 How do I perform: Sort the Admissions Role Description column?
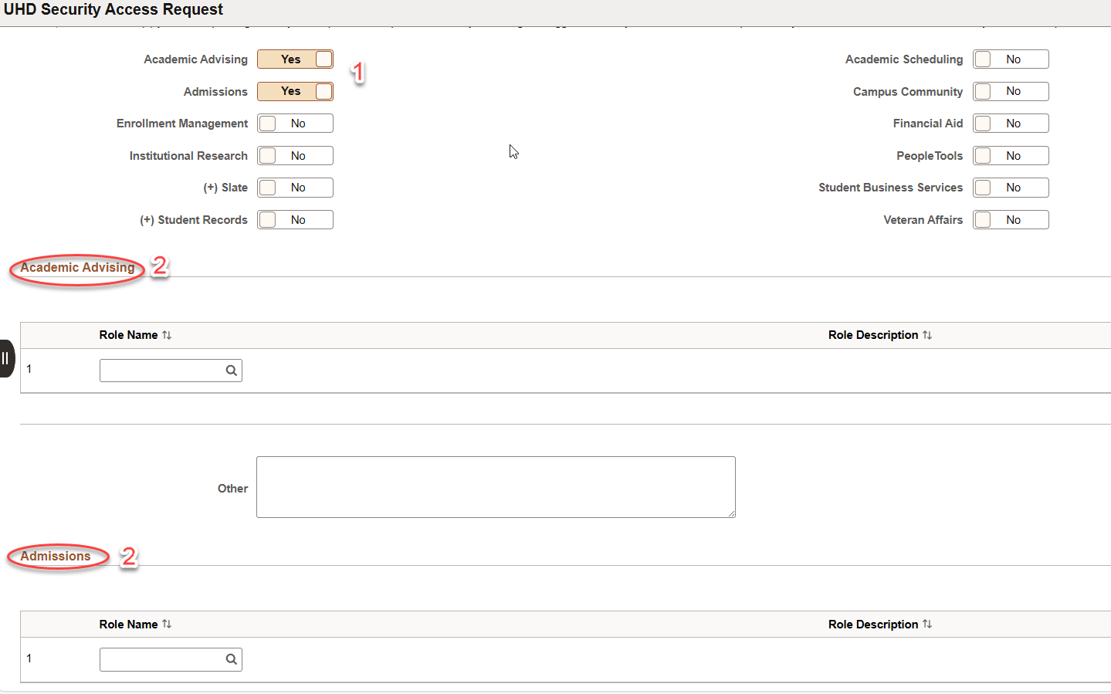pyautogui.click(x=879, y=624)
